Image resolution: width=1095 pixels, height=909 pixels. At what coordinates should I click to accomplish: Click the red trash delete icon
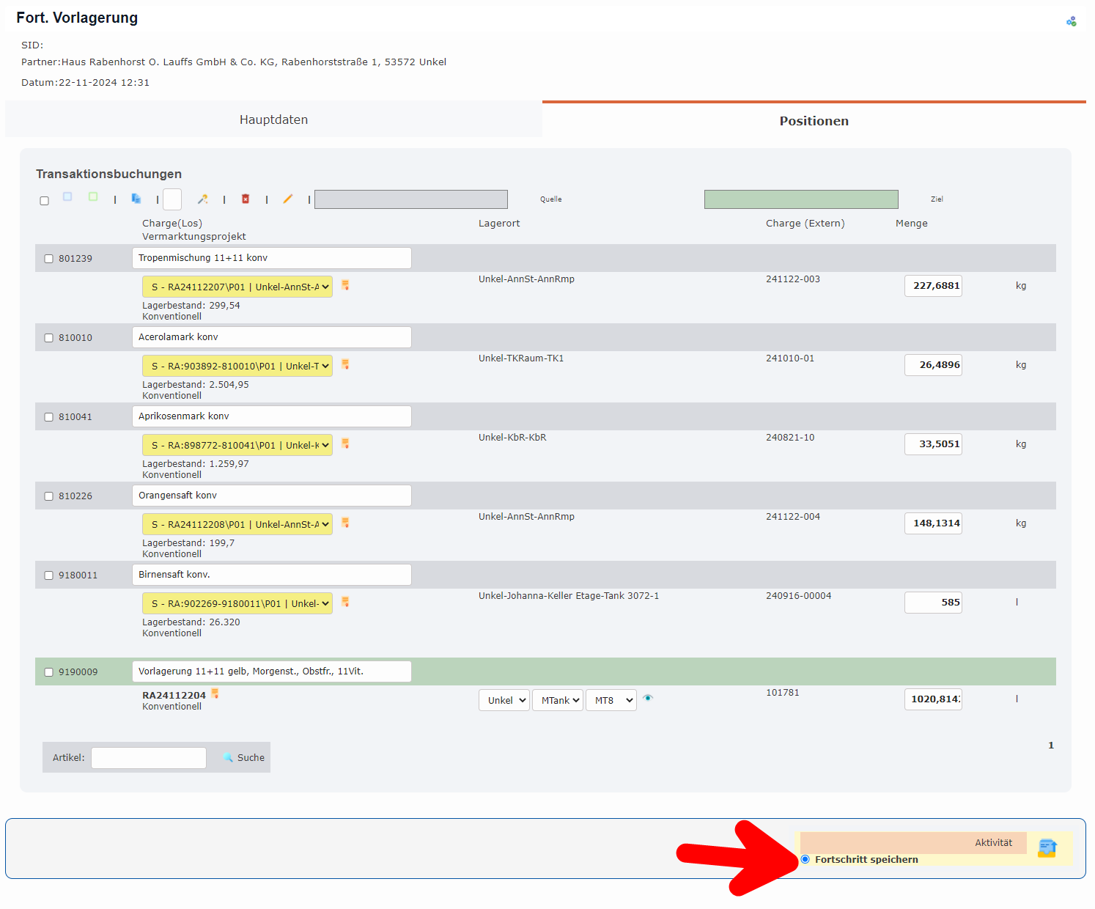point(246,199)
